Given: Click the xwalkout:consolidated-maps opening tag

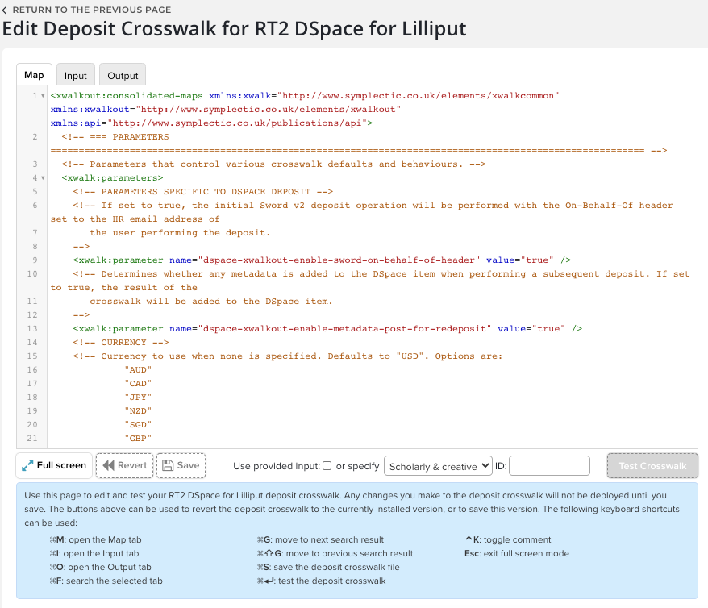Looking at the screenshot, I should [x=127, y=96].
